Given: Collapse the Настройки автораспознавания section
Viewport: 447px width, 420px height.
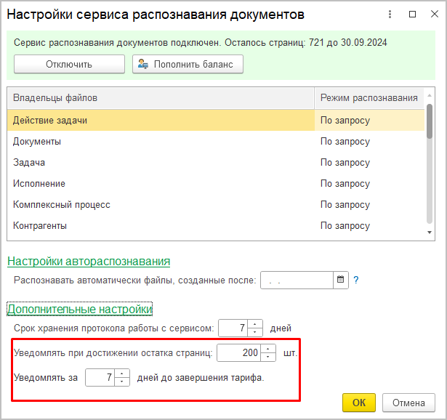Looking at the screenshot, I should pyautogui.click(x=89, y=262).
